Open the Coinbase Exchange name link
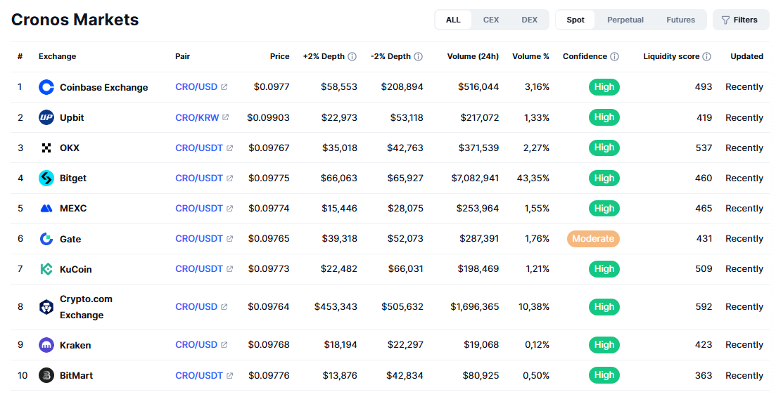 (104, 88)
